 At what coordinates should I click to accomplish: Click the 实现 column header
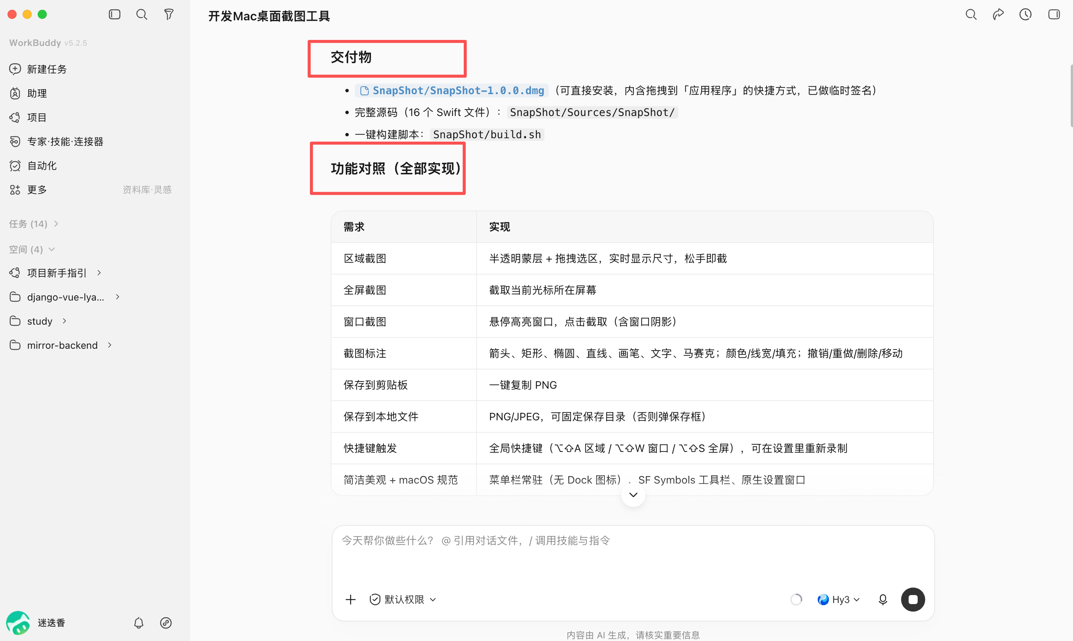[x=705, y=227]
